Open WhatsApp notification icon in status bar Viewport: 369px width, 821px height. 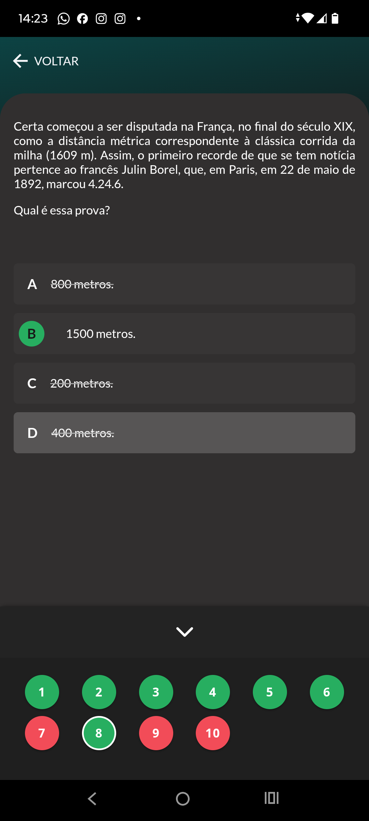tap(64, 18)
